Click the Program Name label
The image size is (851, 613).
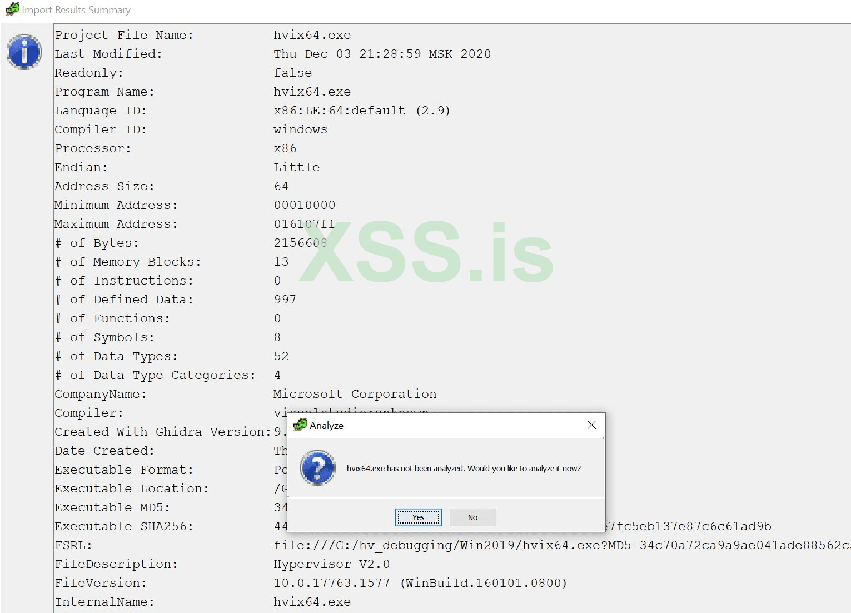104,92
